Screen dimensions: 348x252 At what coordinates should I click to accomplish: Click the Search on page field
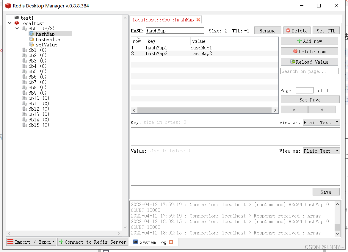tap(309, 71)
